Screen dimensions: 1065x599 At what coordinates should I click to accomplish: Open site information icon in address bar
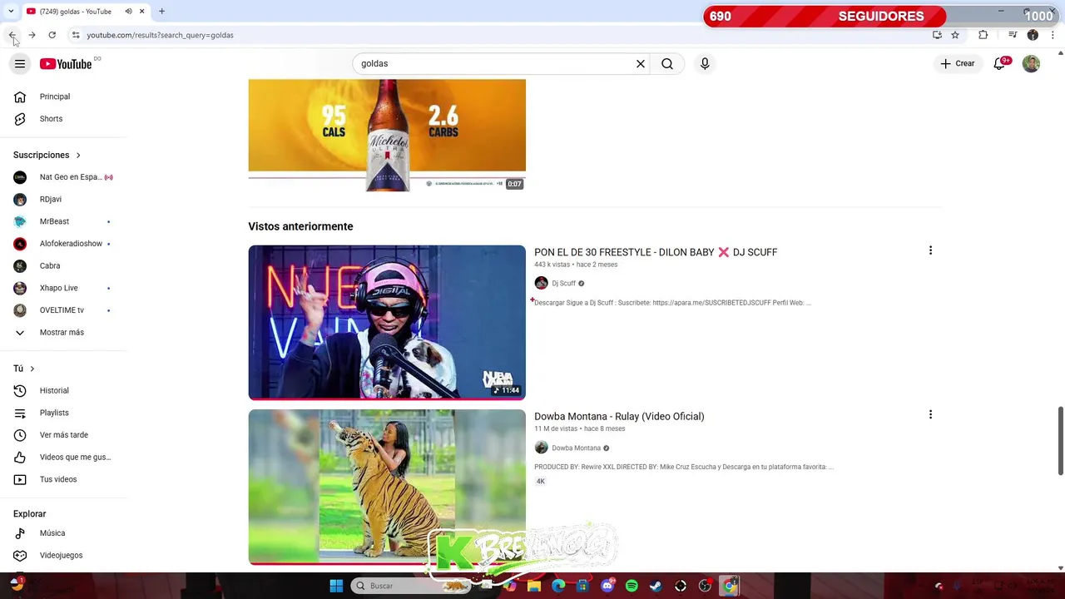point(76,35)
